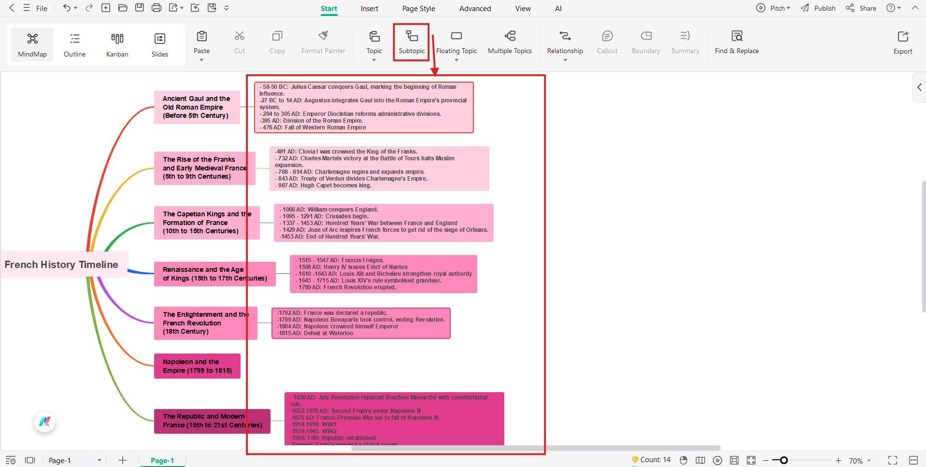Add a Boundary around topics
Image resolution: width=926 pixels, height=467 pixels.
pyautogui.click(x=645, y=42)
